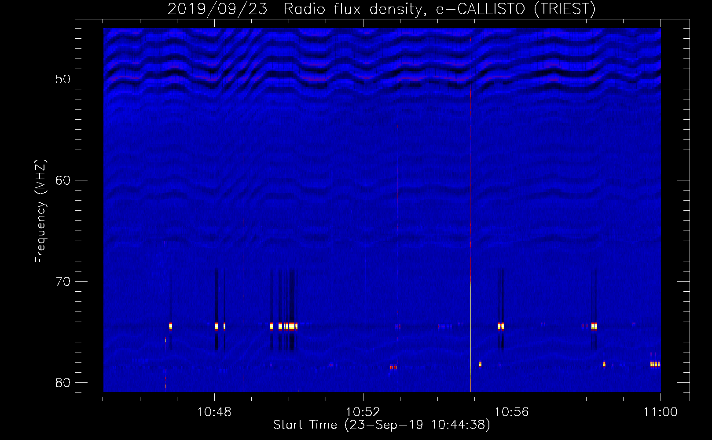Click the plot title 'Radio flux density, e-CALLISTO (TRIEST)'
Viewport: 712px width, 440px height.
point(439,9)
